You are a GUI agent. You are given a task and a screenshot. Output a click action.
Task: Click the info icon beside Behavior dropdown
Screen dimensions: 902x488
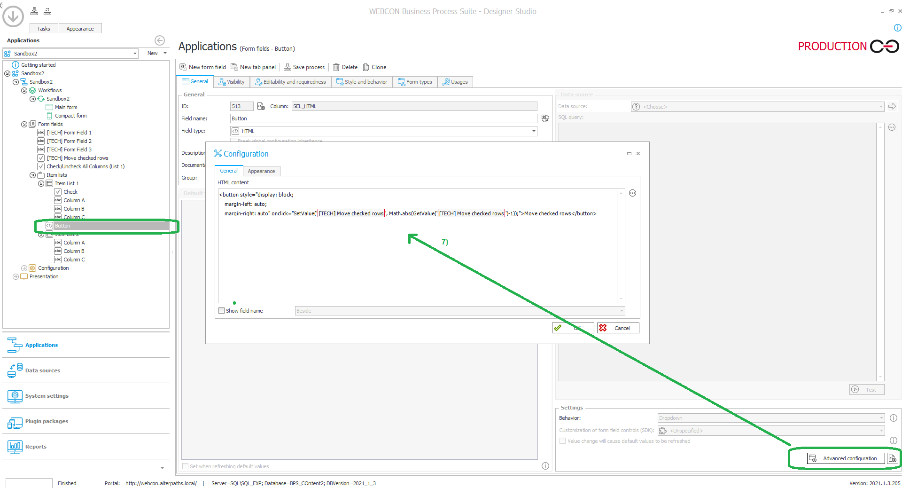pyautogui.click(x=894, y=418)
